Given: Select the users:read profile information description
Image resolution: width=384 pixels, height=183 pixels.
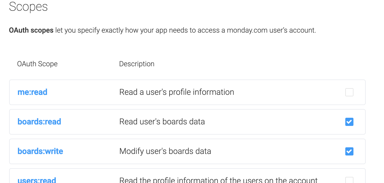Looking at the screenshot, I should (218, 180).
